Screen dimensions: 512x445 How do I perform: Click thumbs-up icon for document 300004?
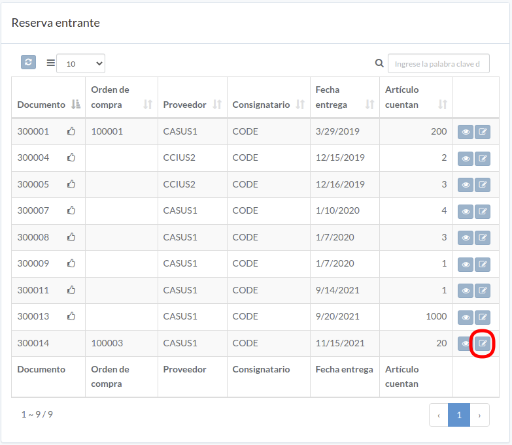tap(71, 157)
